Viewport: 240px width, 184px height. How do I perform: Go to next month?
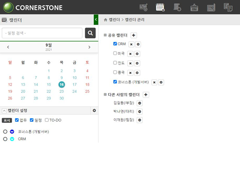pos(89,47)
